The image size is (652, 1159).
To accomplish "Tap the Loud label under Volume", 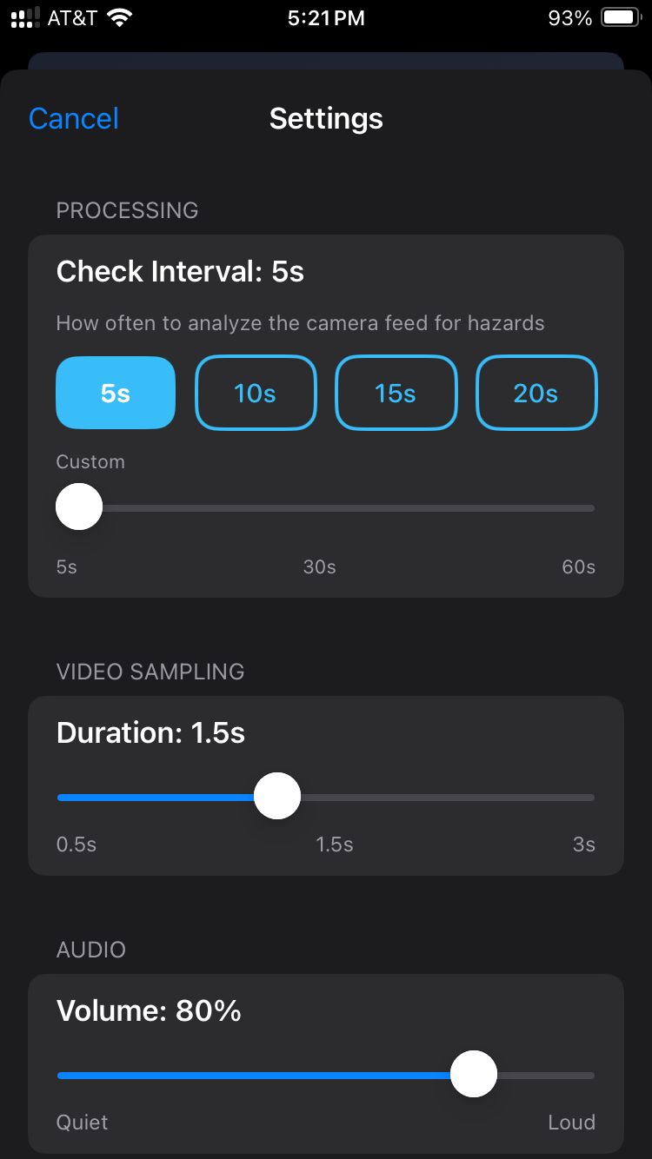I will [572, 1122].
